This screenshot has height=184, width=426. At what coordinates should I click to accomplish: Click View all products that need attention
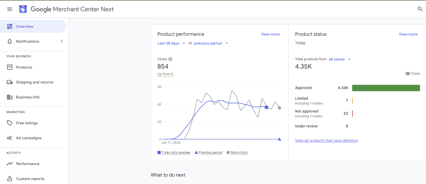(326, 141)
